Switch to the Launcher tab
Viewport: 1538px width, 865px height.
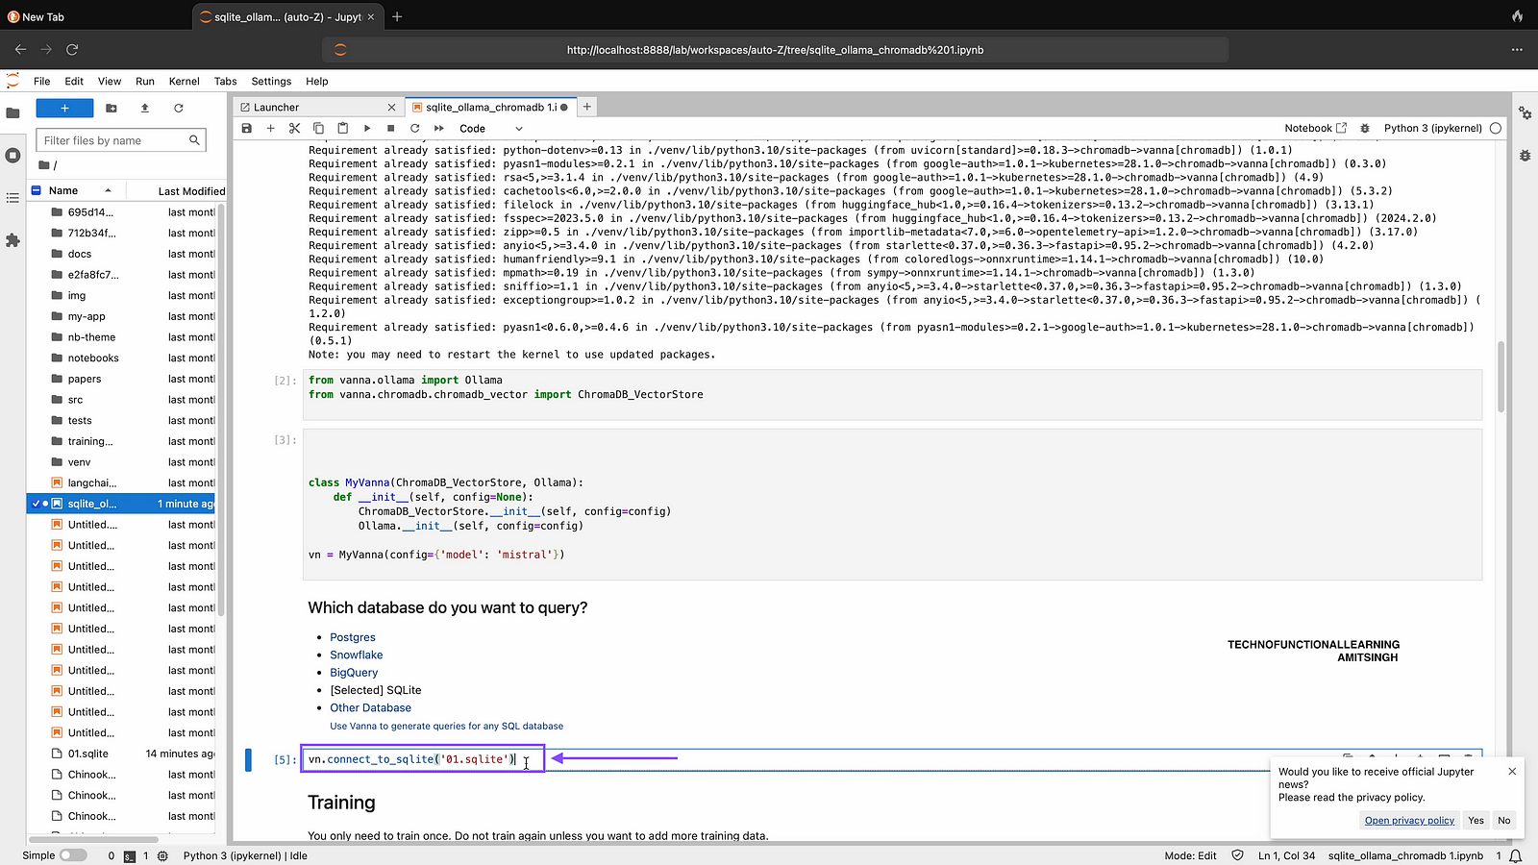[277, 108]
